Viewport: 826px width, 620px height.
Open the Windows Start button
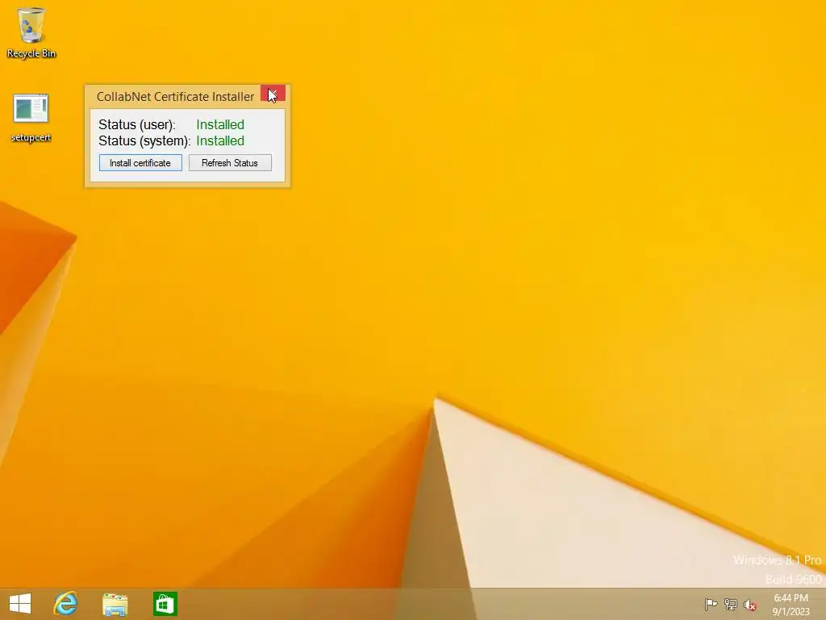pos(20,604)
